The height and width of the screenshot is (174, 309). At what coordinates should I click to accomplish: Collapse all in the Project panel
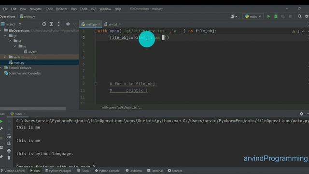58,24
